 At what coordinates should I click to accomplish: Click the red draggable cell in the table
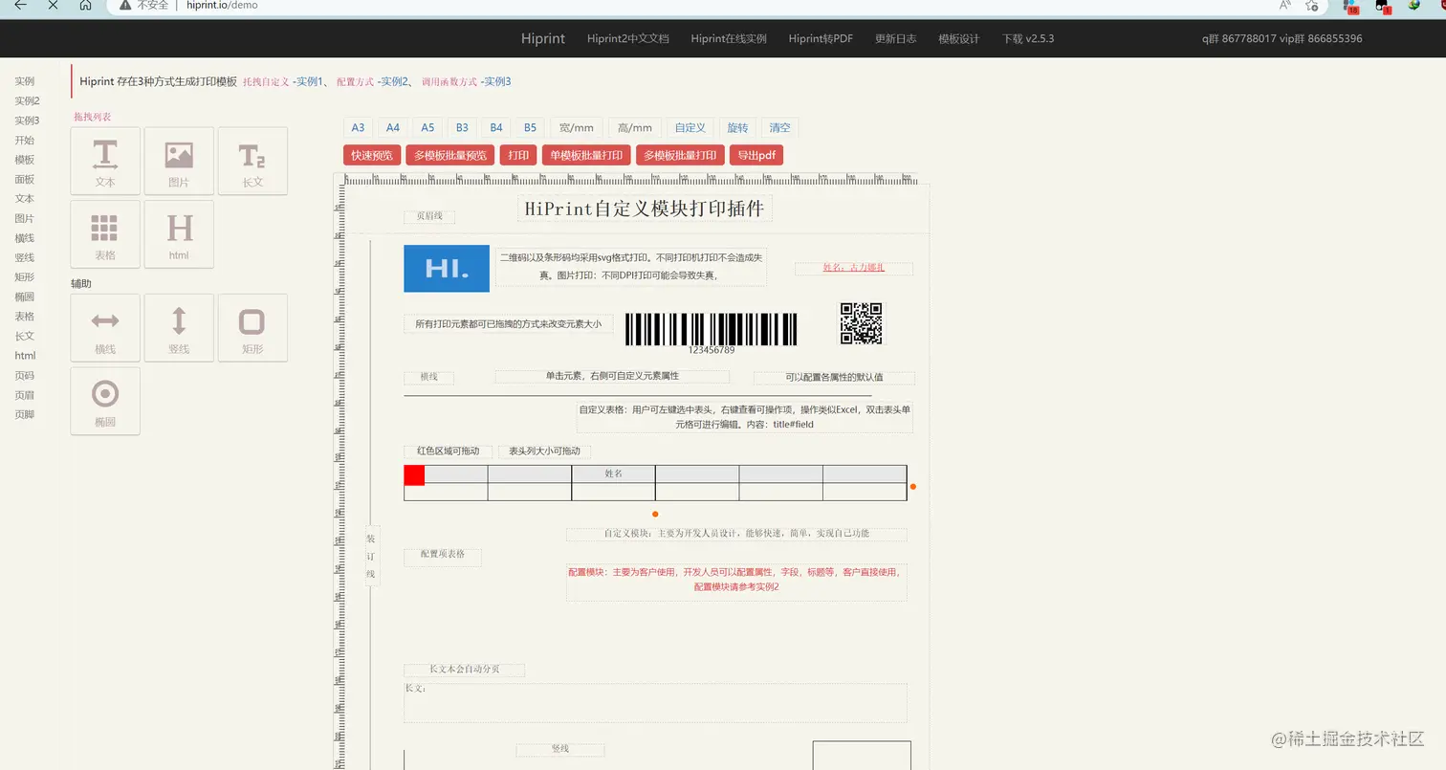pos(414,474)
